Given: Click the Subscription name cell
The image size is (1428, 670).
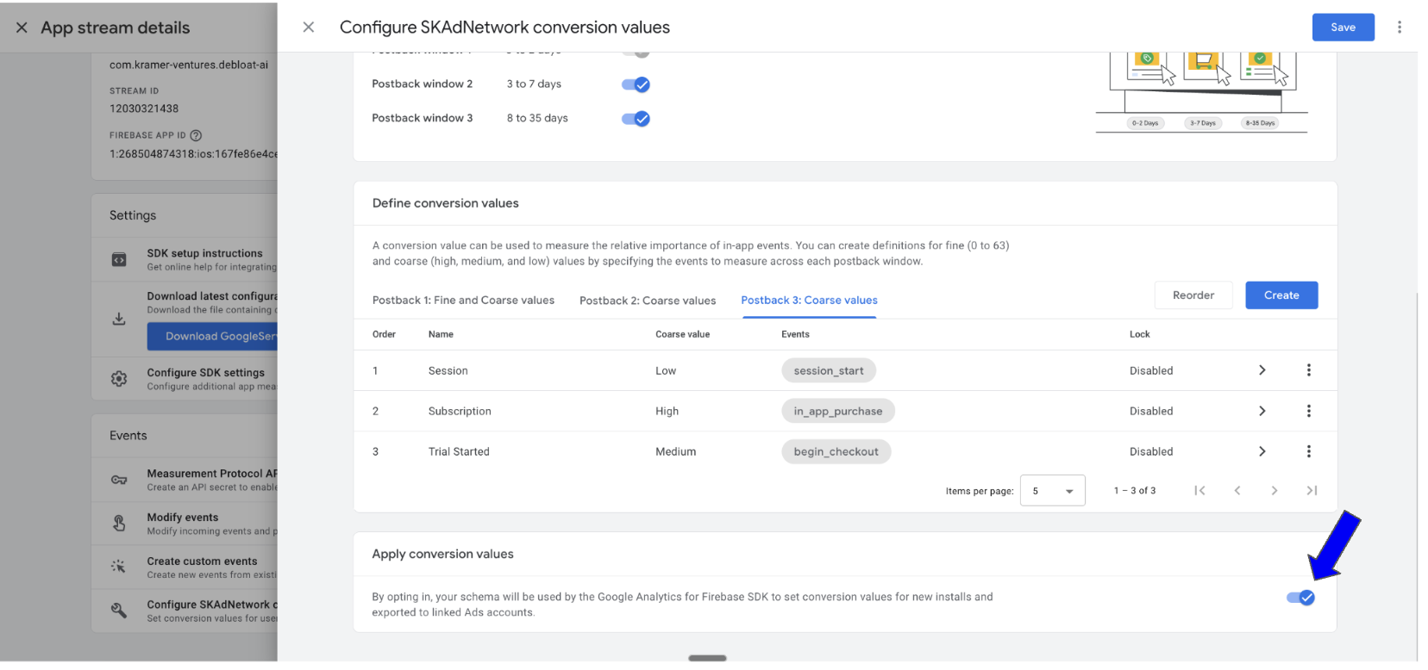Looking at the screenshot, I should (460, 412).
